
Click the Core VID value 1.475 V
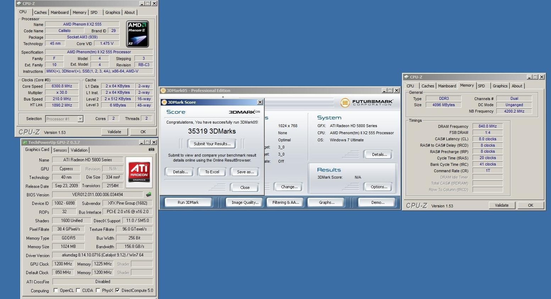(x=107, y=43)
